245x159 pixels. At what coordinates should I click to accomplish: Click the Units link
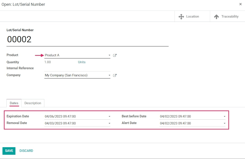pyautogui.click(x=82, y=62)
